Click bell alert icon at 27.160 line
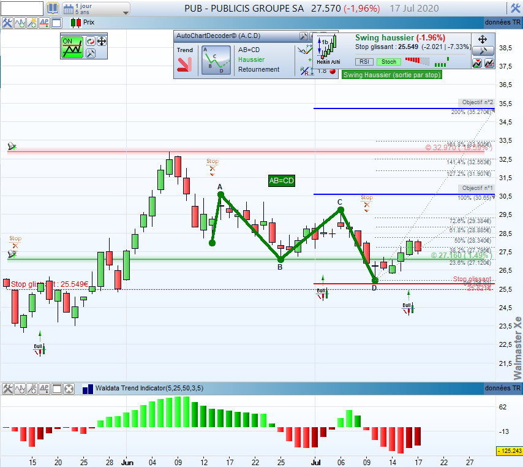This screenshot has height=467, width=523. click(12, 254)
